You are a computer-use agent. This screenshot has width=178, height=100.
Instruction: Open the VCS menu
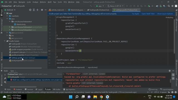65,2
